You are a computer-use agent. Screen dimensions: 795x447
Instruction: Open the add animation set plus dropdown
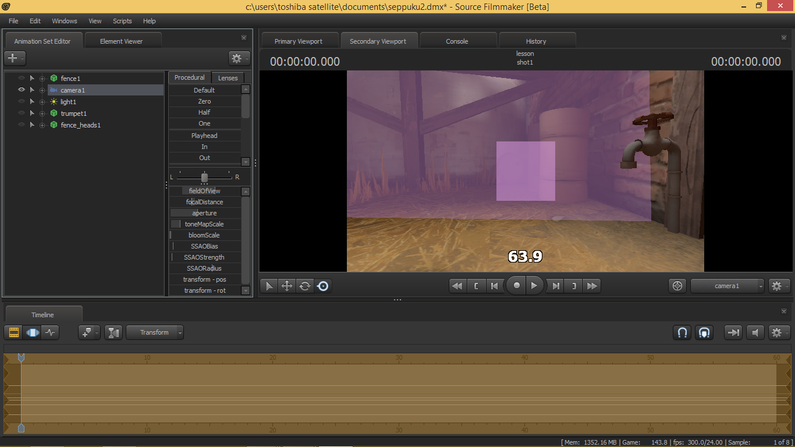click(15, 58)
